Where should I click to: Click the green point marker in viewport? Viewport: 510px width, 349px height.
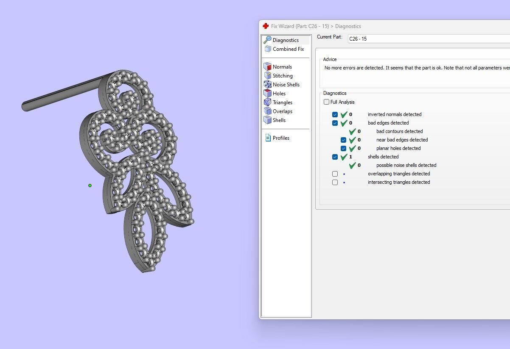tap(90, 186)
